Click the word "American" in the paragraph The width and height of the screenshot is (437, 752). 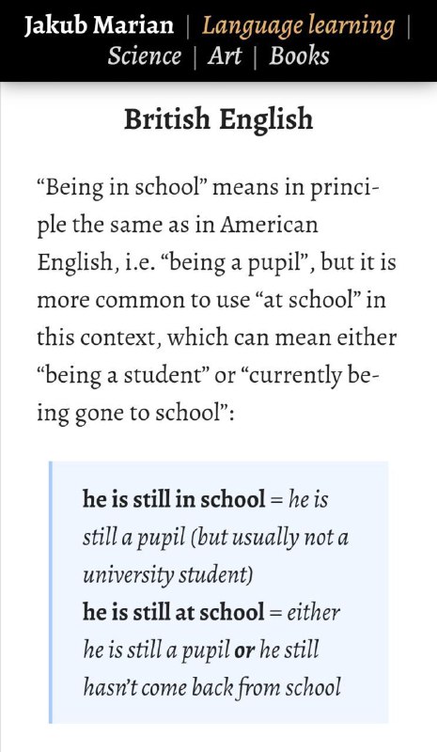(x=269, y=225)
